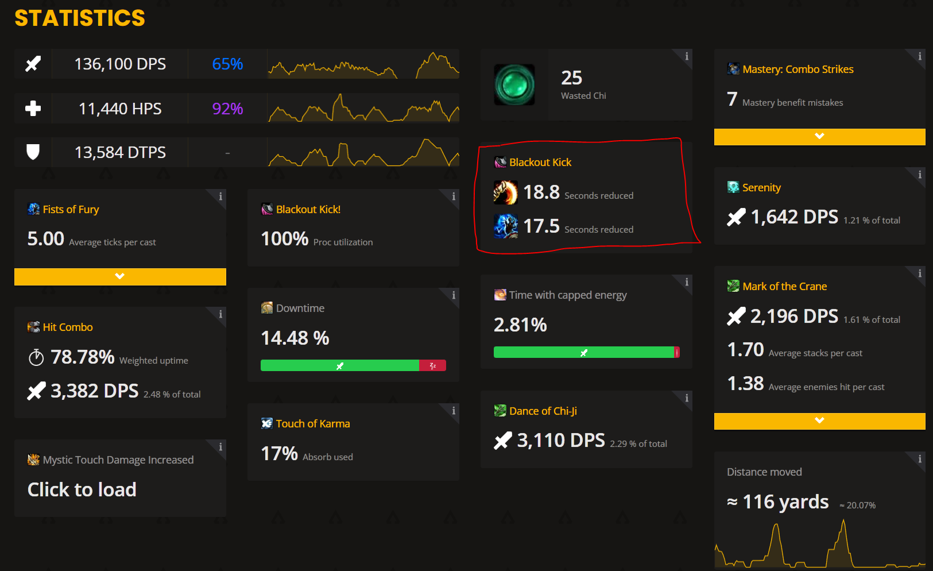Click the Wasted Chi green orb icon
The width and height of the screenshot is (933, 571).
click(x=514, y=85)
